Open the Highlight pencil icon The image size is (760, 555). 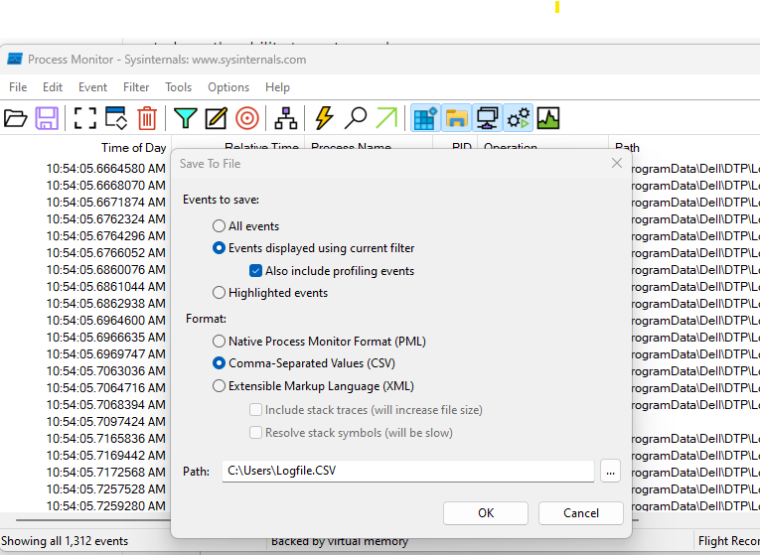pyautogui.click(x=216, y=118)
